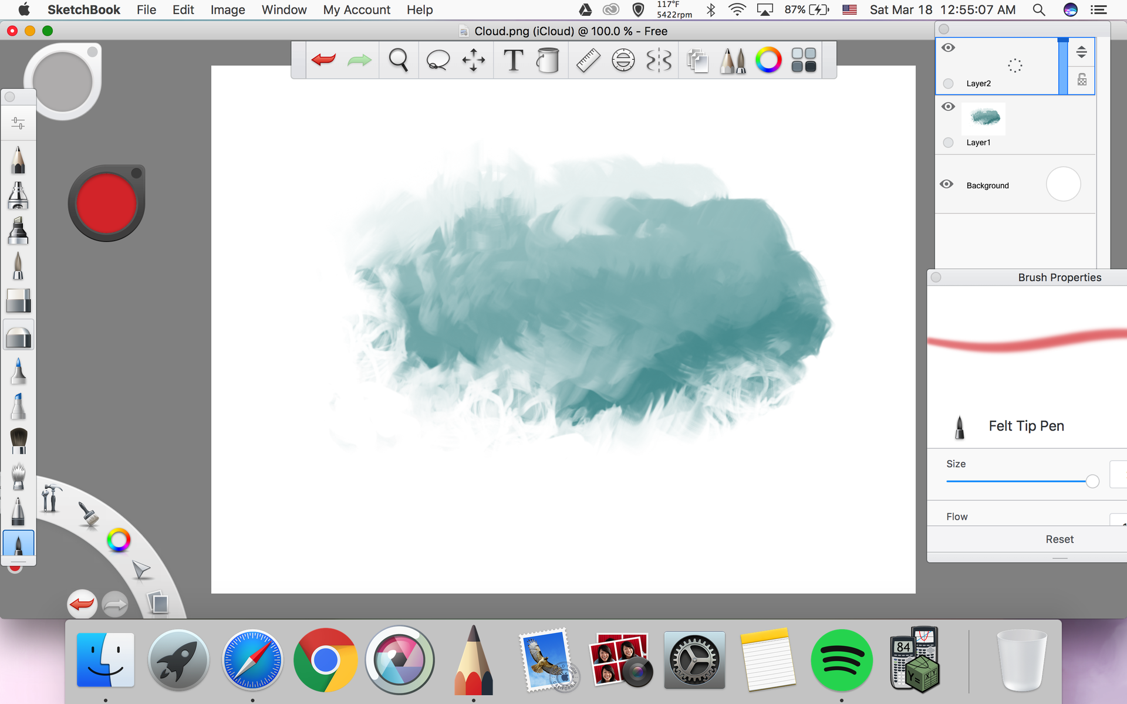The height and width of the screenshot is (704, 1127).
Task: Click the red Undo arrow in top toolbar
Action: pyautogui.click(x=323, y=60)
